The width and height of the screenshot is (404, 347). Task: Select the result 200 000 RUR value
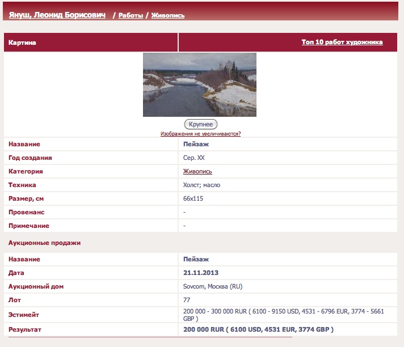[x=258, y=329]
